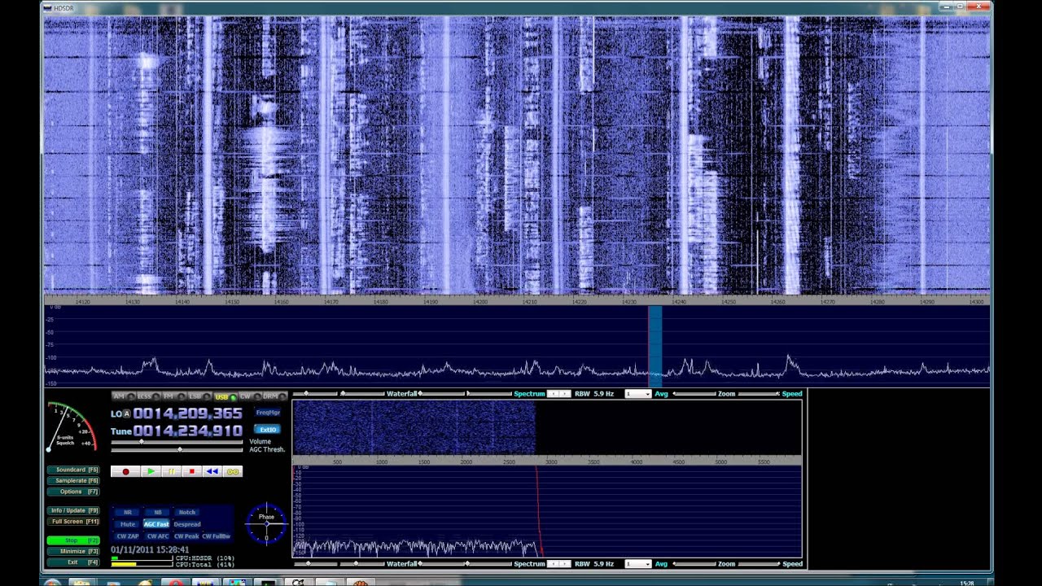Toggle NR noise reduction

coord(127,513)
